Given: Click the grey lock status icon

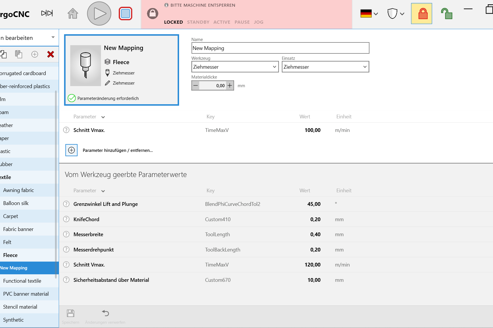Looking at the screenshot, I should (152, 13).
